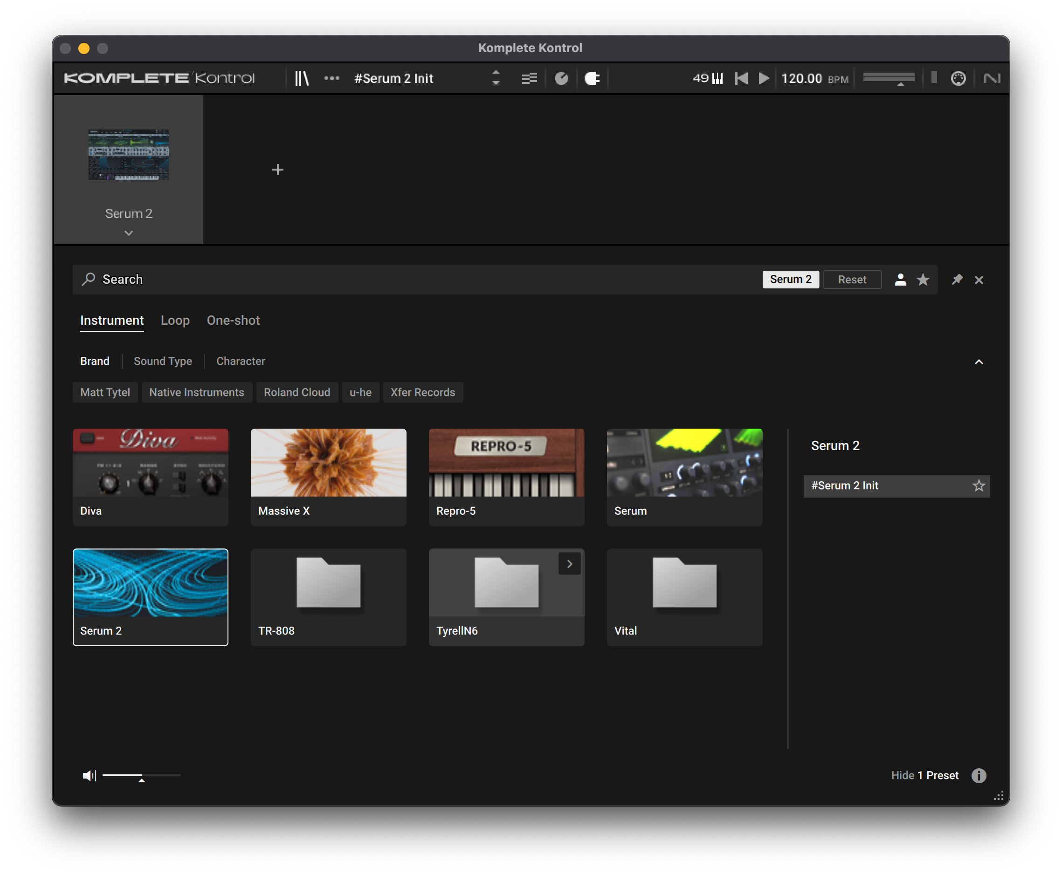Add a new plug-in with plus button
This screenshot has width=1062, height=875.
click(277, 169)
